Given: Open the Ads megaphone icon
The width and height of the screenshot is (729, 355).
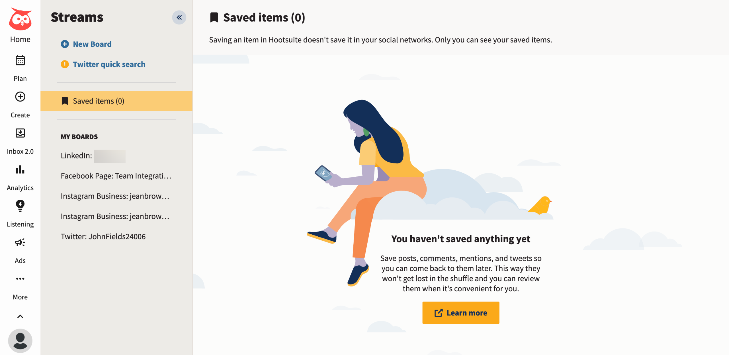Looking at the screenshot, I should point(20,242).
